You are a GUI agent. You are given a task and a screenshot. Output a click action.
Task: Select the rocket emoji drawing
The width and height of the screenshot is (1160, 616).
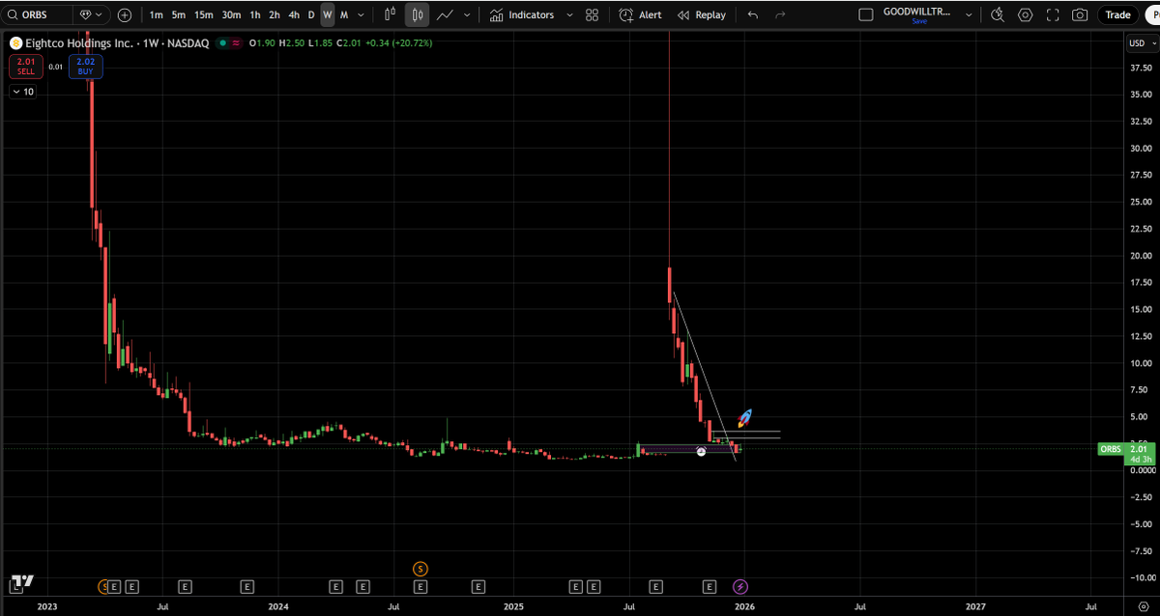(x=744, y=419)
